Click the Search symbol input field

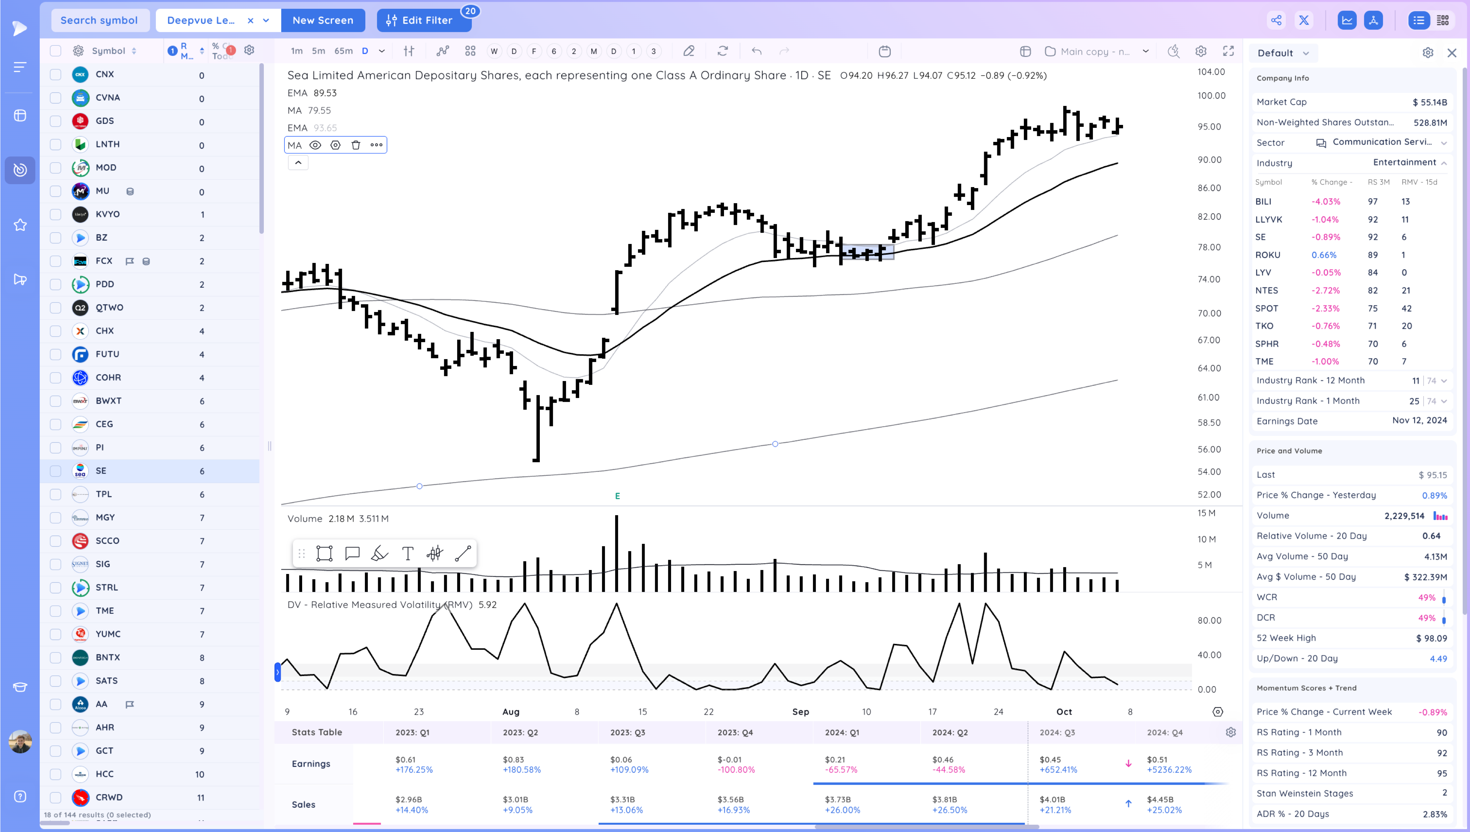[100, 21]
